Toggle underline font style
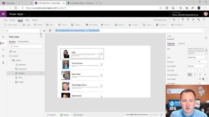This screenshot has height=117, width=209. (197, 70)
